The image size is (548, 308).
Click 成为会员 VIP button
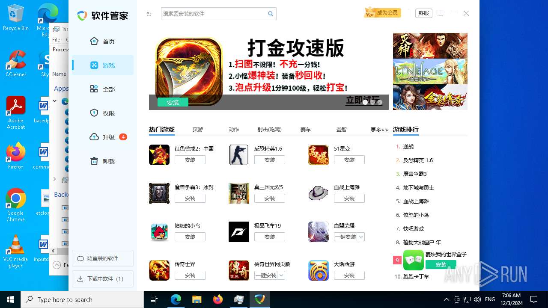point(382,13)
